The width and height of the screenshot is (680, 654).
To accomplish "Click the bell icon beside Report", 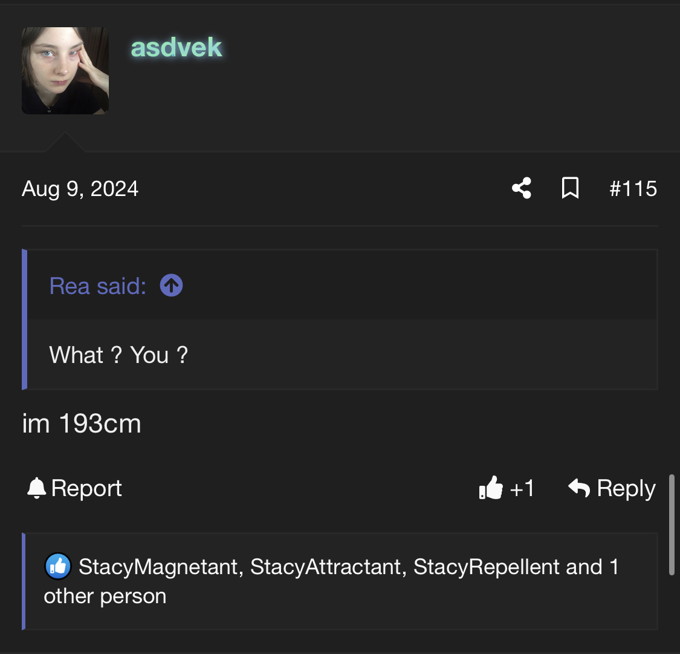I will (36, 488).
